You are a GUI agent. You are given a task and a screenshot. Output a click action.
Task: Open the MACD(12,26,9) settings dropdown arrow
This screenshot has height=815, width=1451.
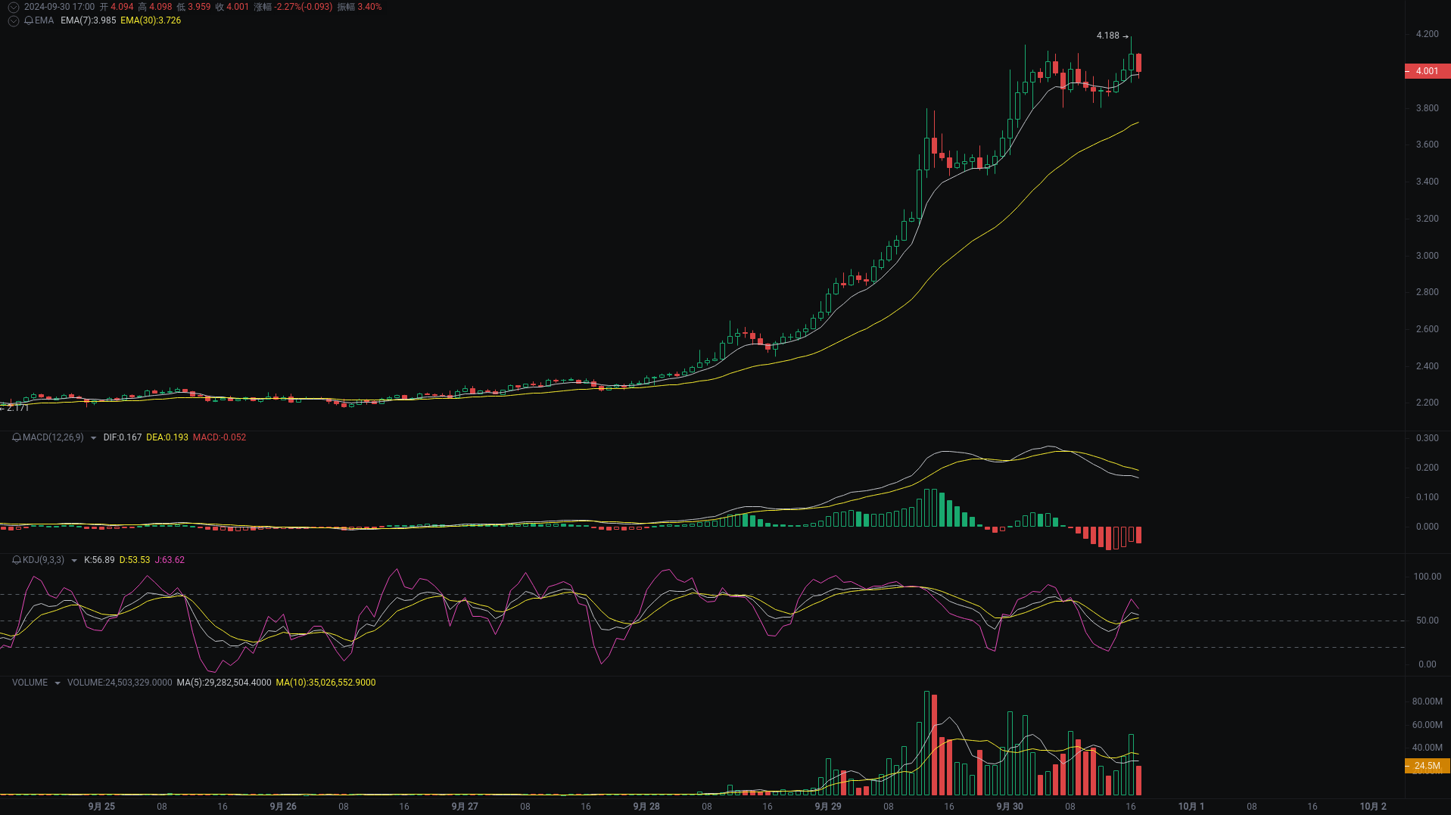coord(92,437)
